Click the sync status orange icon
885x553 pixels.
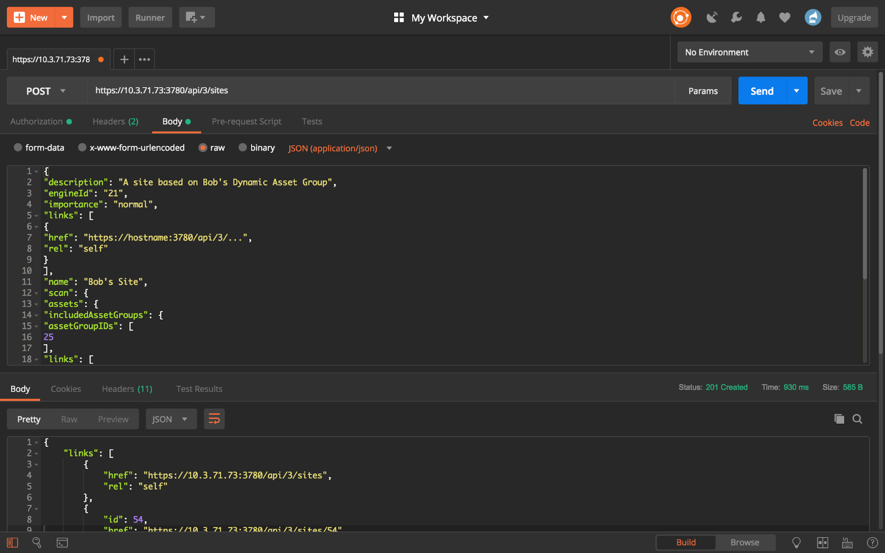tap(680, 18)
